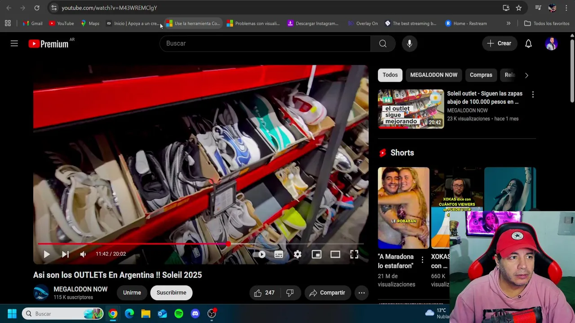
Task: Select the MEGALODON NOW filter chip
Action: [x=433, y=75]
